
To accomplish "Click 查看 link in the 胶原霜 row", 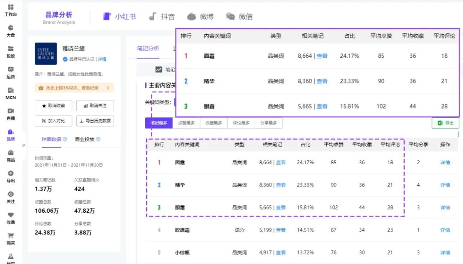I will (x=281, y=230).
